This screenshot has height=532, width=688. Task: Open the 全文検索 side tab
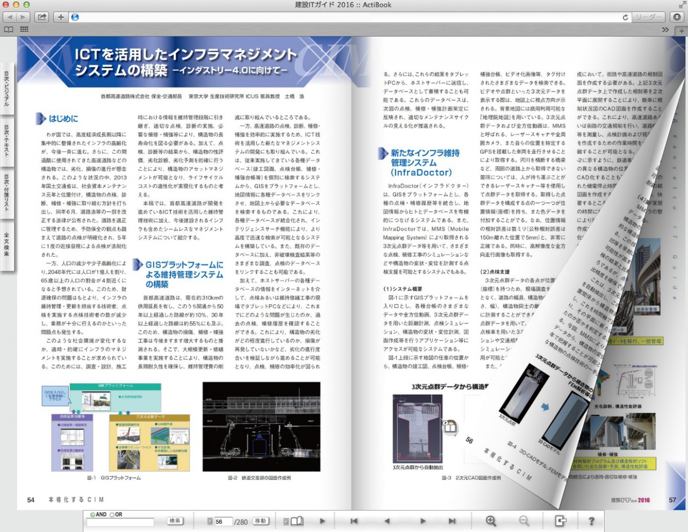tap(6, 245)
